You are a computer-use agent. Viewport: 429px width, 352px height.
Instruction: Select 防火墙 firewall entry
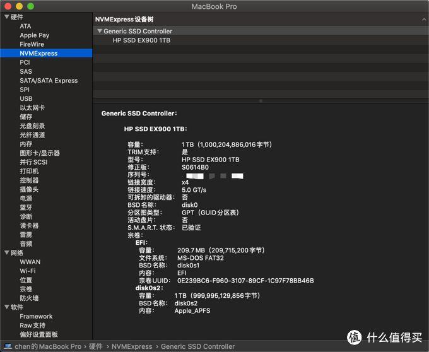pyautogui.click(x=29, y=298)
